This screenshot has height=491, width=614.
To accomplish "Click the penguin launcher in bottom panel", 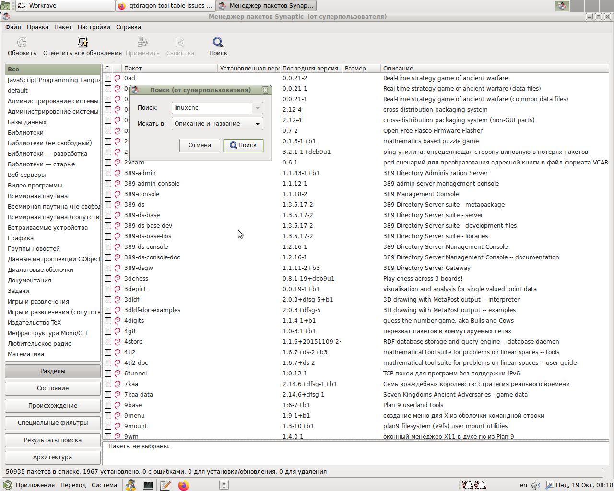I will [x=130, y=485].
